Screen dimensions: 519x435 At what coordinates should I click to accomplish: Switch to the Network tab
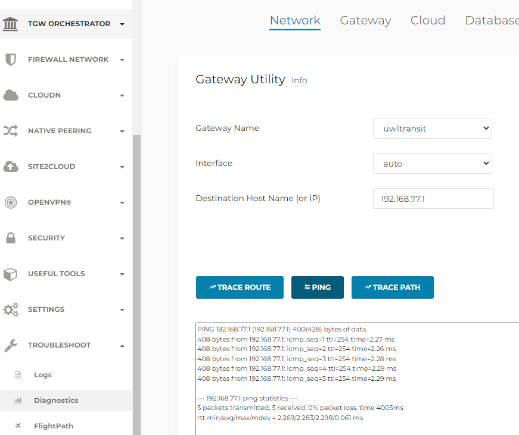pyautogui.click(x=295, y=20)
